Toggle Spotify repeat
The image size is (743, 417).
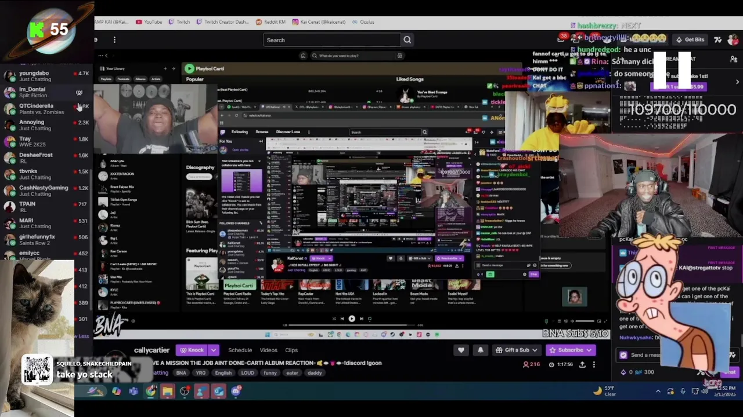point(369,319)
